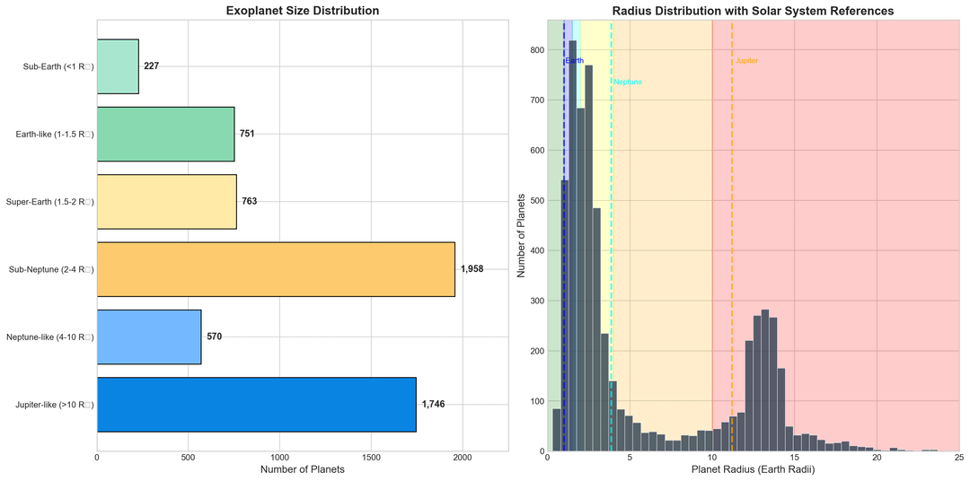Click the 1,746 value label
Image resolution: width=970 pixels, height=481 pixels.
(x=433, y=405)
